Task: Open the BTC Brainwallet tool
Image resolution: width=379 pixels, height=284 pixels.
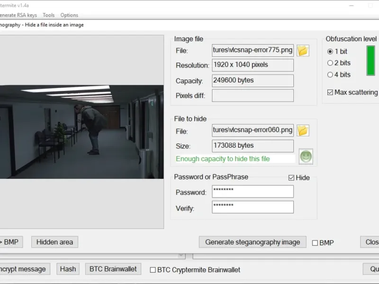Action: [113, 269]
